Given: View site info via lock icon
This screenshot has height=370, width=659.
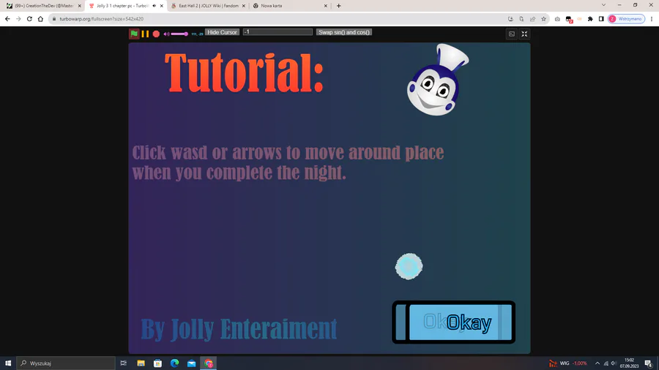Looking at the screenshot, I should point(53,19).
